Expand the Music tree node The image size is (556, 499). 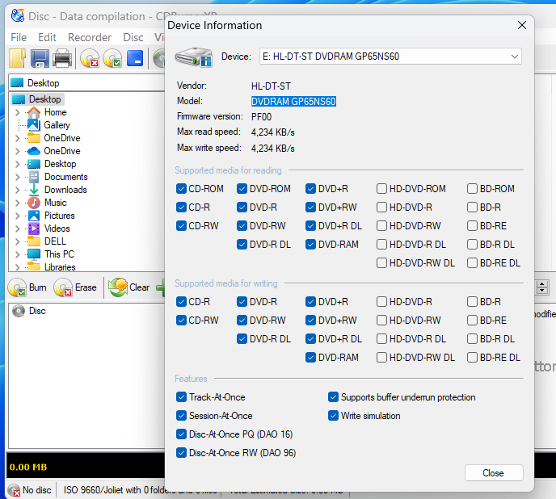(17, 203)
